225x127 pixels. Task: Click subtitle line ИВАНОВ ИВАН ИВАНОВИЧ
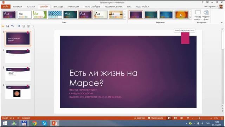click(83, 90)
